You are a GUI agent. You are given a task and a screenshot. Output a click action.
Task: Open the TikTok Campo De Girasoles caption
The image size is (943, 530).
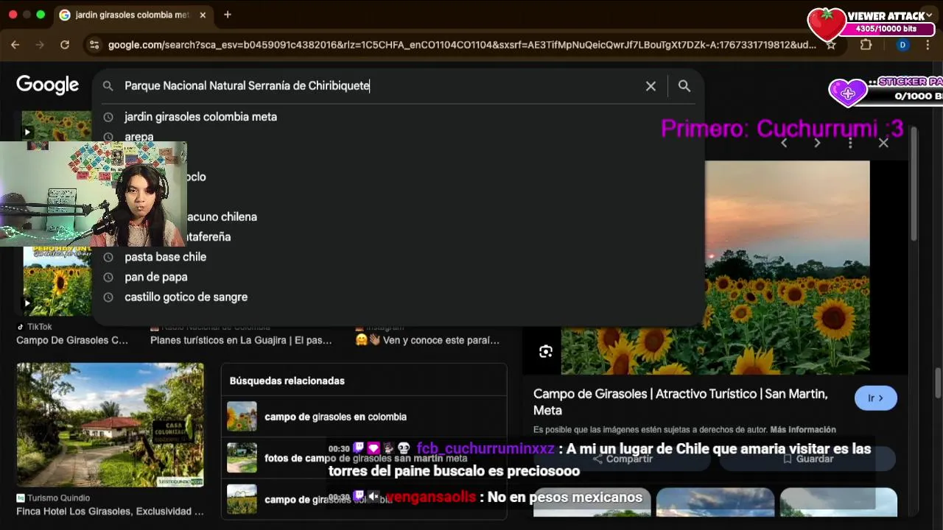(72, 340)
